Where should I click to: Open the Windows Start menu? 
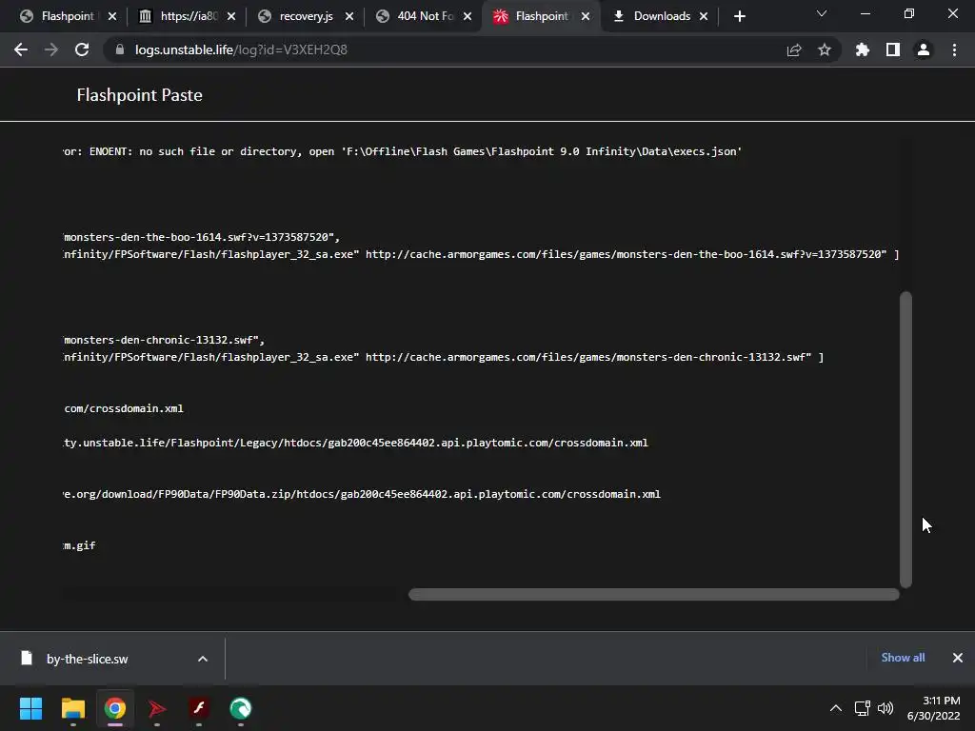30,708
